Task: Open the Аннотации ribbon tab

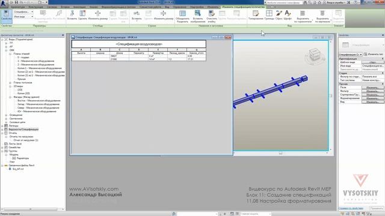Action: [x=79, y=7]
